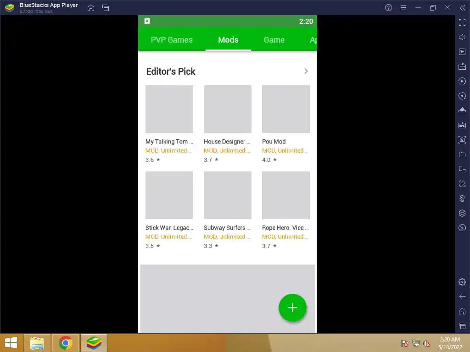Open Rope Hero: Vice thumbnail

pyautogui.click(x=286, y=195)
